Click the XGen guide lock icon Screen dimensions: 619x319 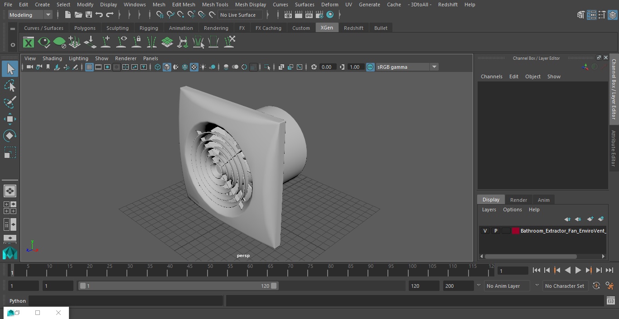click(136, 43)
